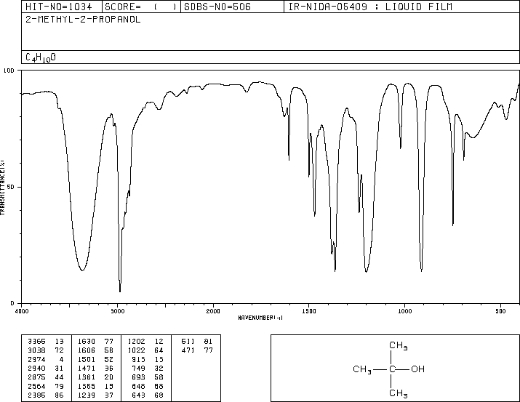The height and width of the screenshot is (402, 520).
Task: Select peak value 2974 in the table
Action: (36, 359)
